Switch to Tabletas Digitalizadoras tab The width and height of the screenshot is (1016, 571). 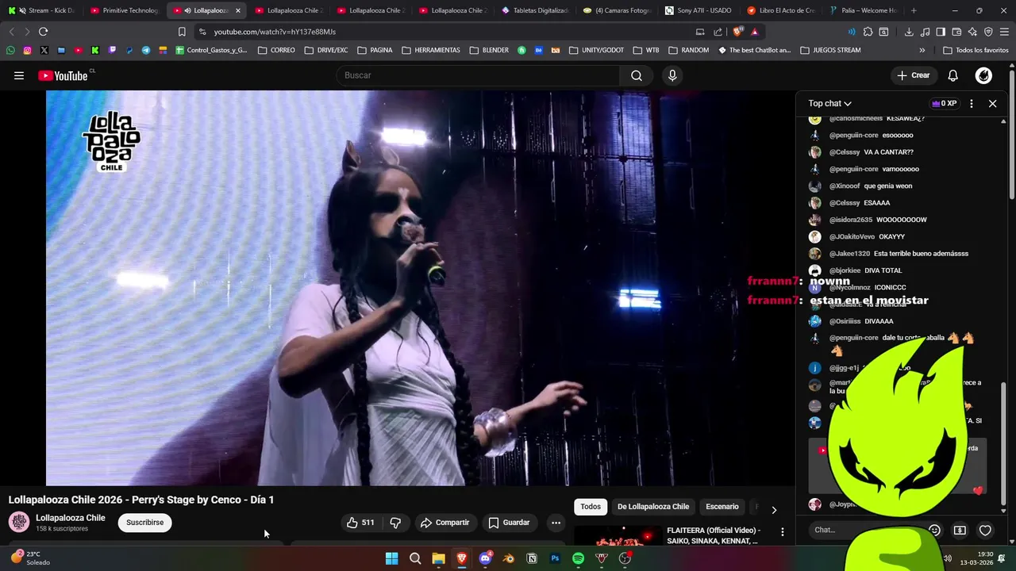(534, 10)
